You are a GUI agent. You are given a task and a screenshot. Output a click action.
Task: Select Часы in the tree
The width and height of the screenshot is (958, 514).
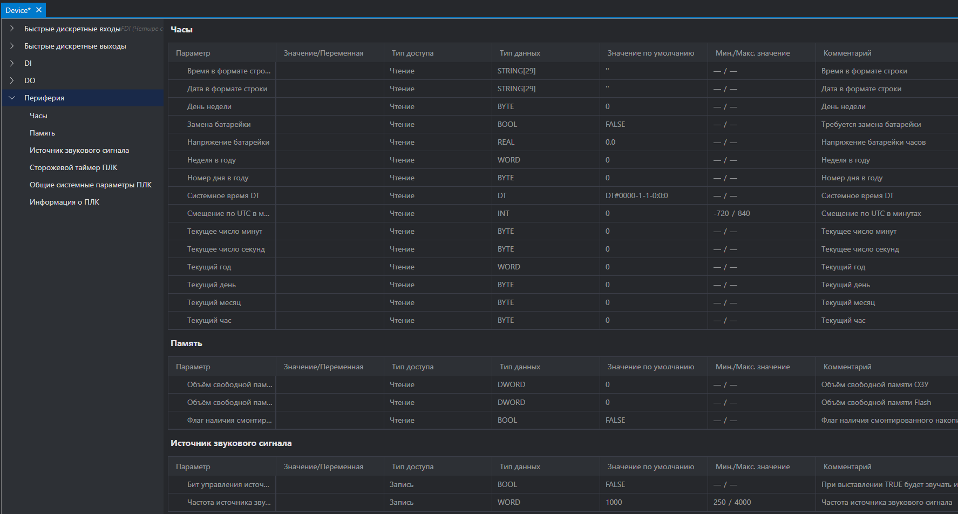point(38,116)
